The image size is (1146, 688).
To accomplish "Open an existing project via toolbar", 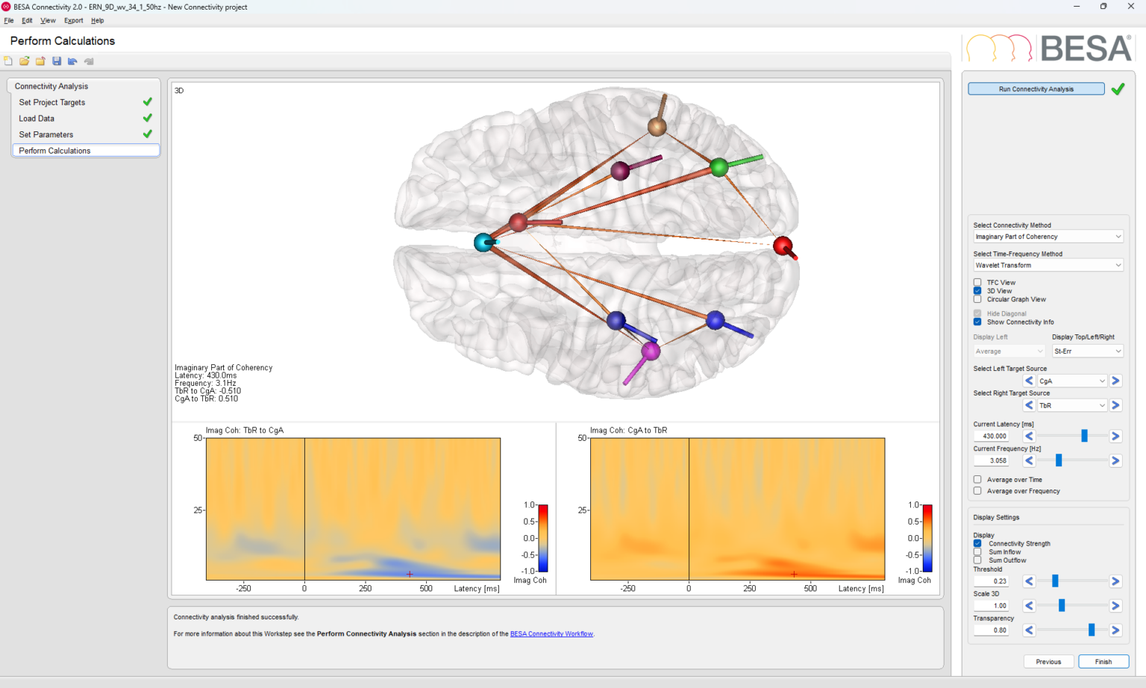I will pos(24,60).
